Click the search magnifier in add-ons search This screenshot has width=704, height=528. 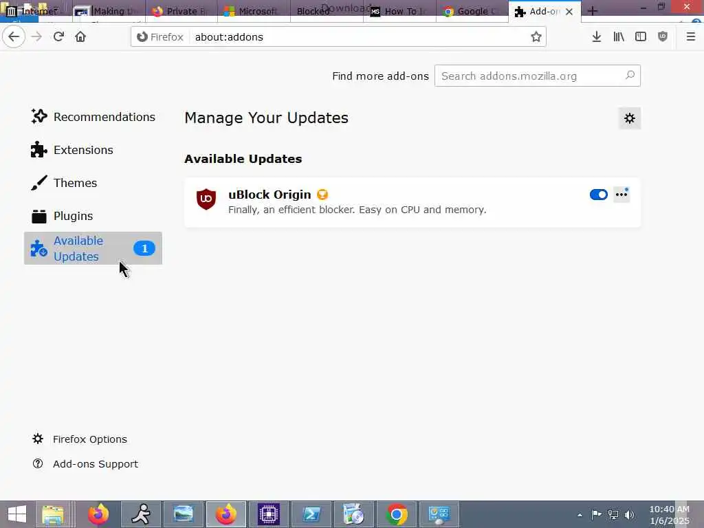[x=630, y=76]
